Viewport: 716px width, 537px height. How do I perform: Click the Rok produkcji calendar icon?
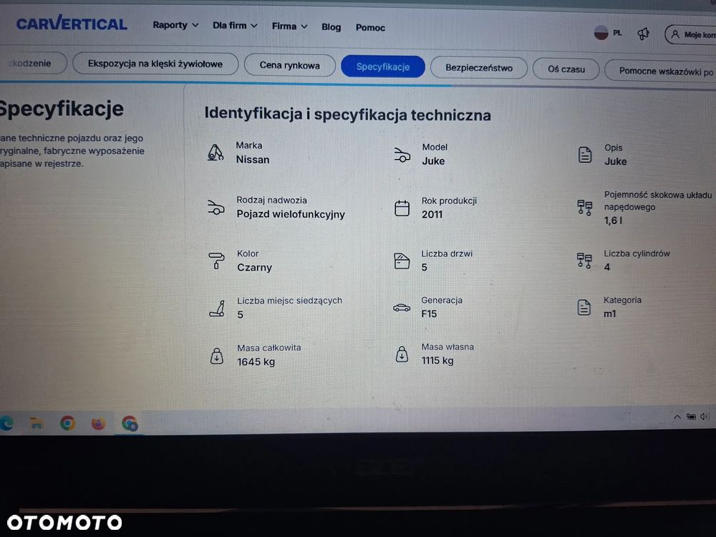(x=402, y=208)
